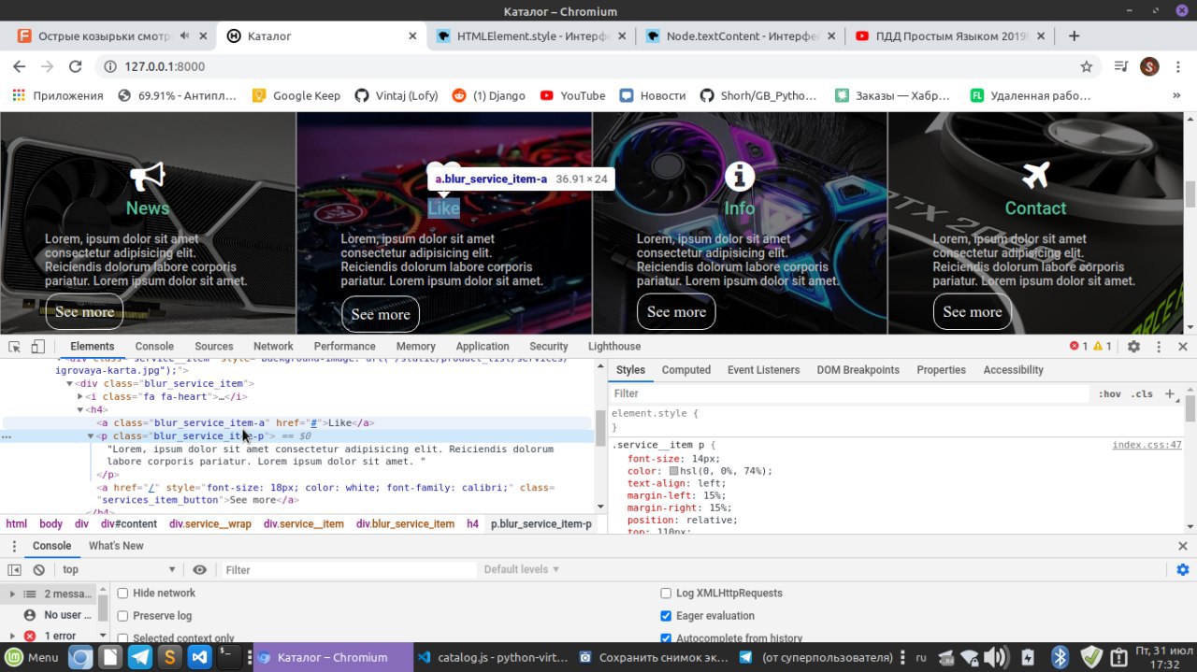The image size is (1197, 672).
Task: Open console settings blue gear
Action: (1182, 569)
